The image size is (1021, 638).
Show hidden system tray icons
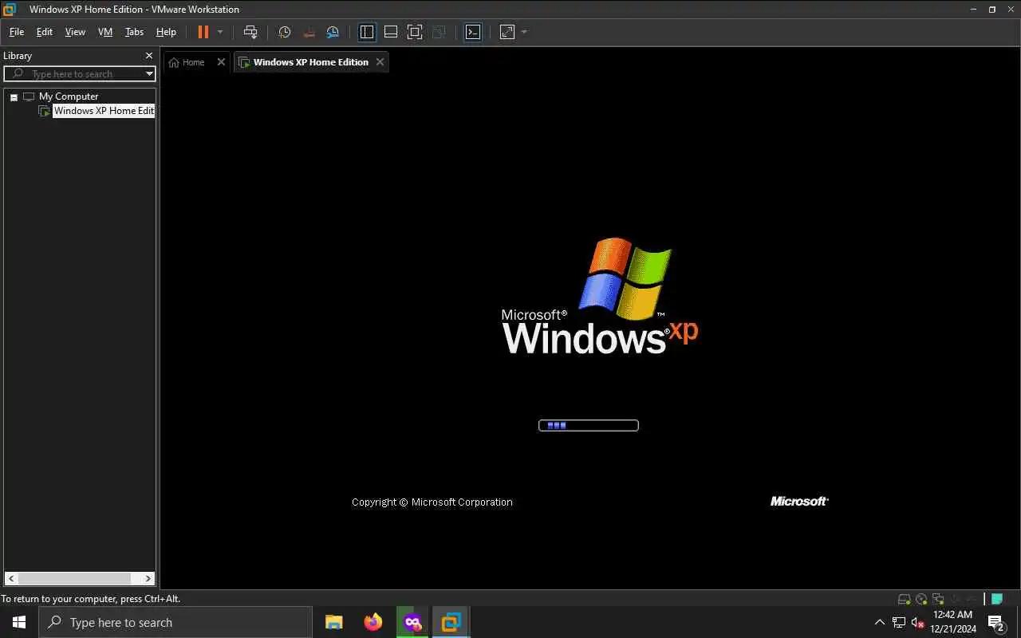click(x=880, y=622)
